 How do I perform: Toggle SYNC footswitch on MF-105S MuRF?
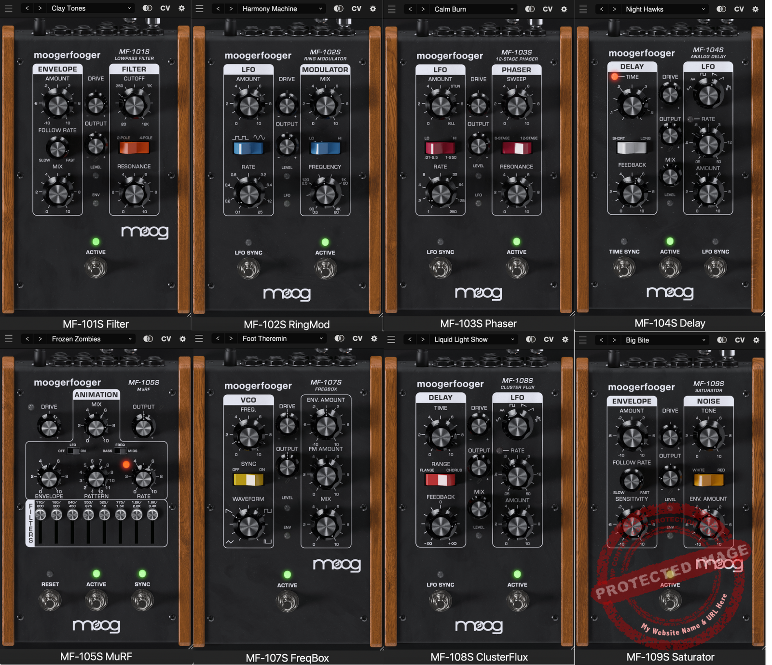pyautogui.click(x=142, y=600)
